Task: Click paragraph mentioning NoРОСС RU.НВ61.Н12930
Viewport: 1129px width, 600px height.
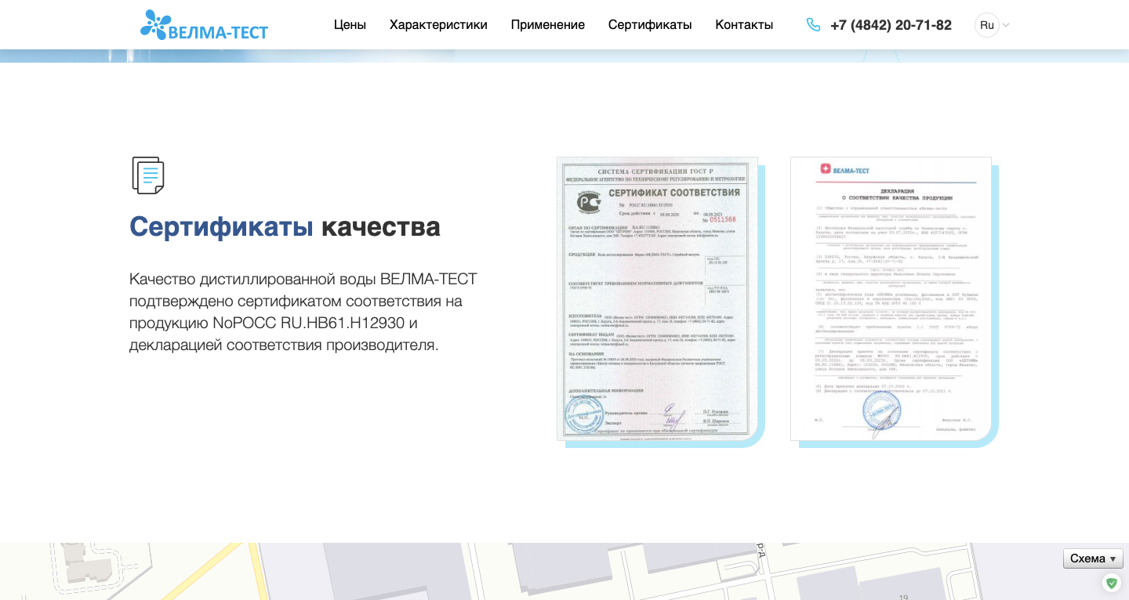Action: pyautogui.click(x=303, y=312)
